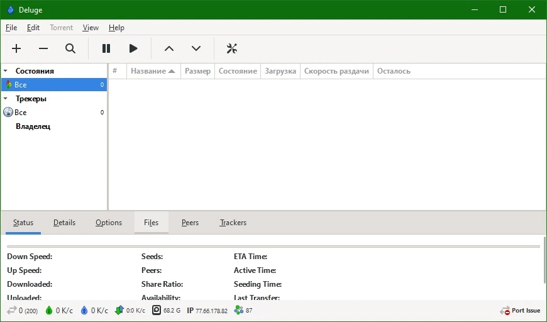Sort by Состояние column header
The height and width of the screenshot is (322, 547).
(x=238, y=71)
